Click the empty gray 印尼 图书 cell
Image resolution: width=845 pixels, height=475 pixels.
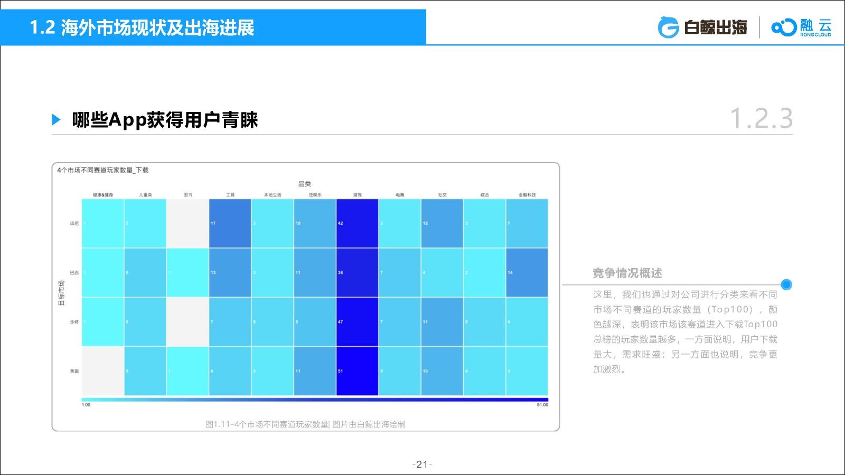(x=187, y=223)
